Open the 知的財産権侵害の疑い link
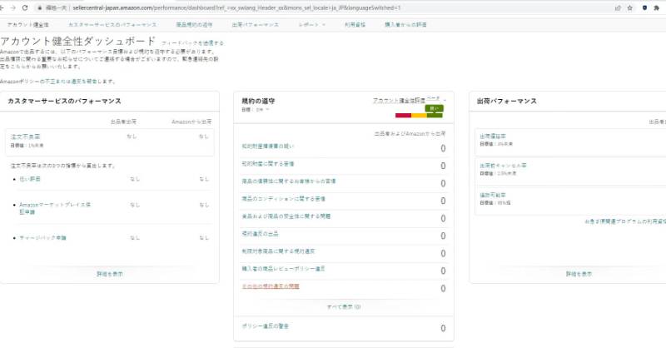This screenshot has width=666, height=348. (267, 147)
